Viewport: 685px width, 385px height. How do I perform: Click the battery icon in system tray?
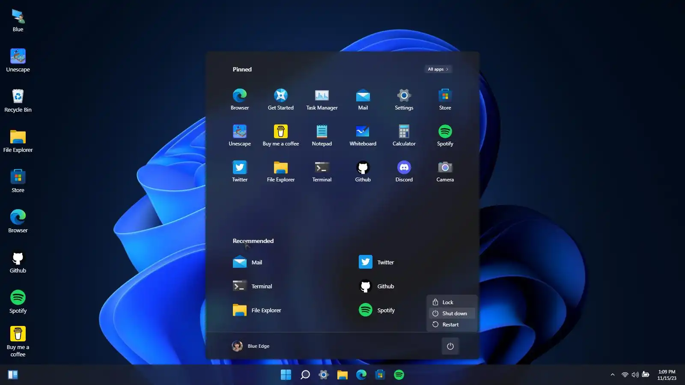[646, 375]
